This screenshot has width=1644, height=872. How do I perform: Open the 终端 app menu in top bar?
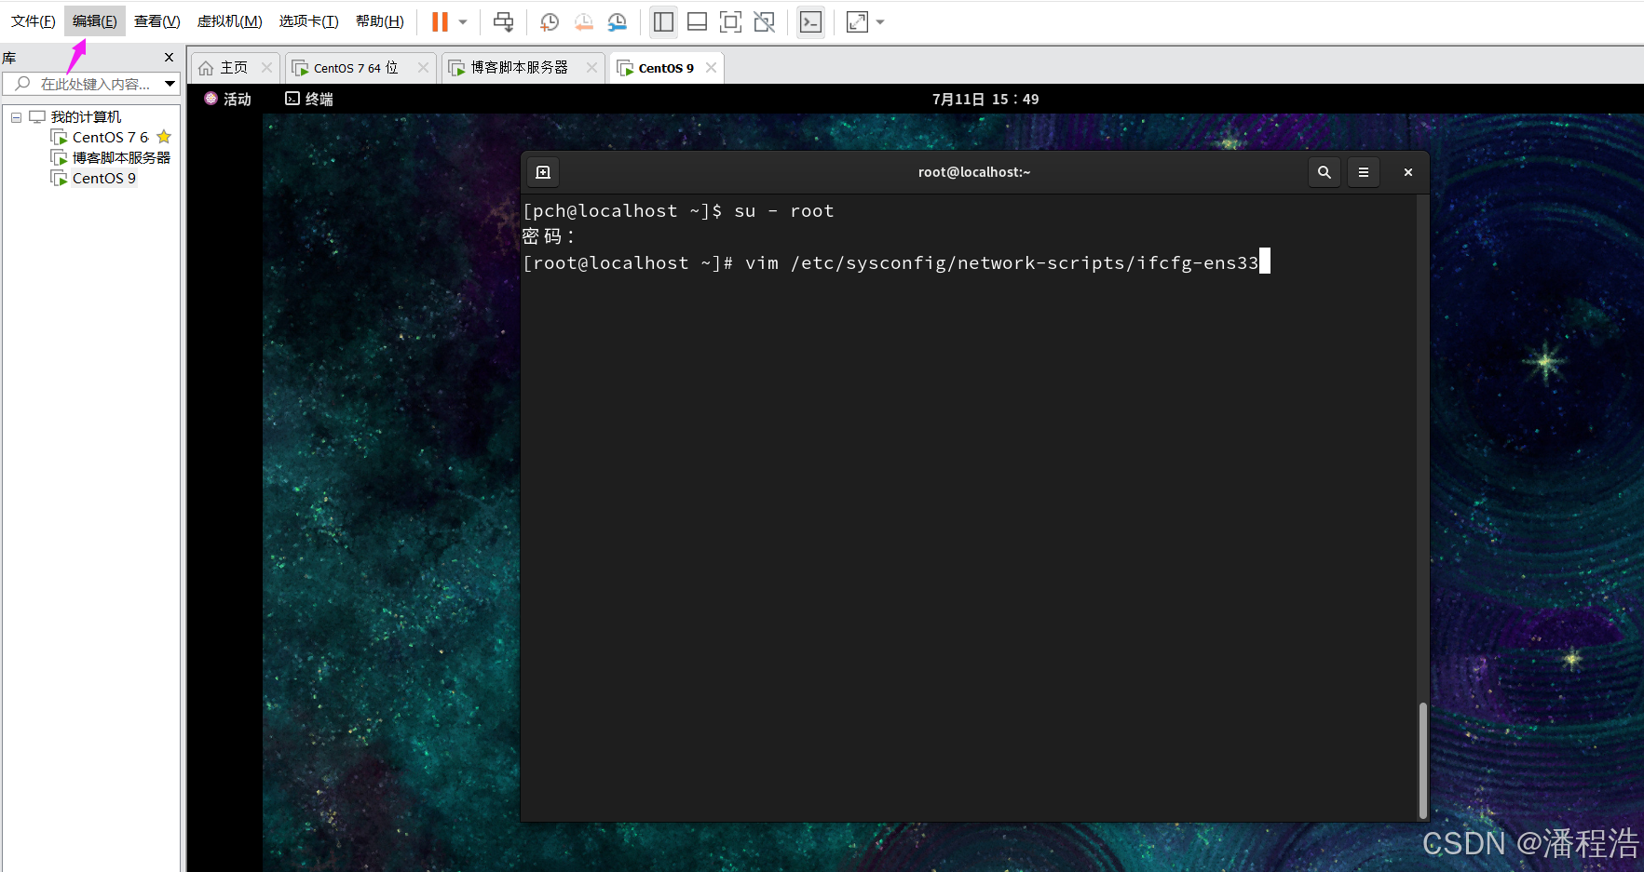click(309, 99)
